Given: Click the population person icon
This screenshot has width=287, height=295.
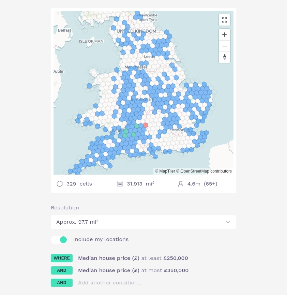Looking at the screenshot, I should coord(181,184).
